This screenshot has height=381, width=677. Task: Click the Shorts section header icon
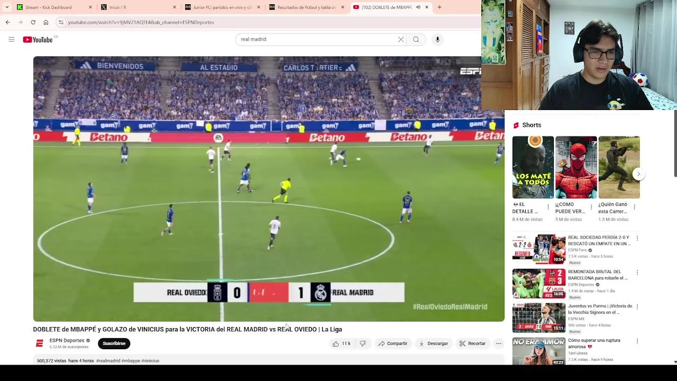click(516, 125)
